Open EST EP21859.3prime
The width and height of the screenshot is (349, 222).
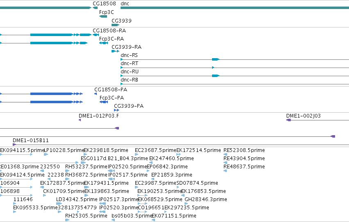coord(172,175)
